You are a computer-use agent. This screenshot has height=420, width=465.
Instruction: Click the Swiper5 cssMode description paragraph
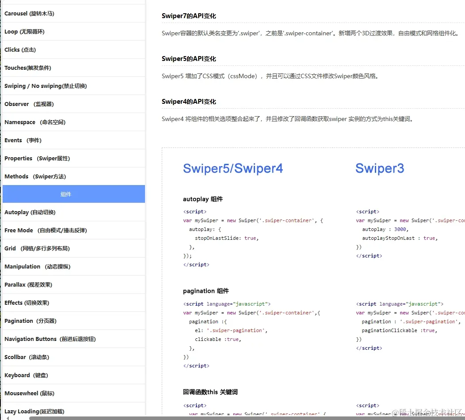tap(271, 76)
